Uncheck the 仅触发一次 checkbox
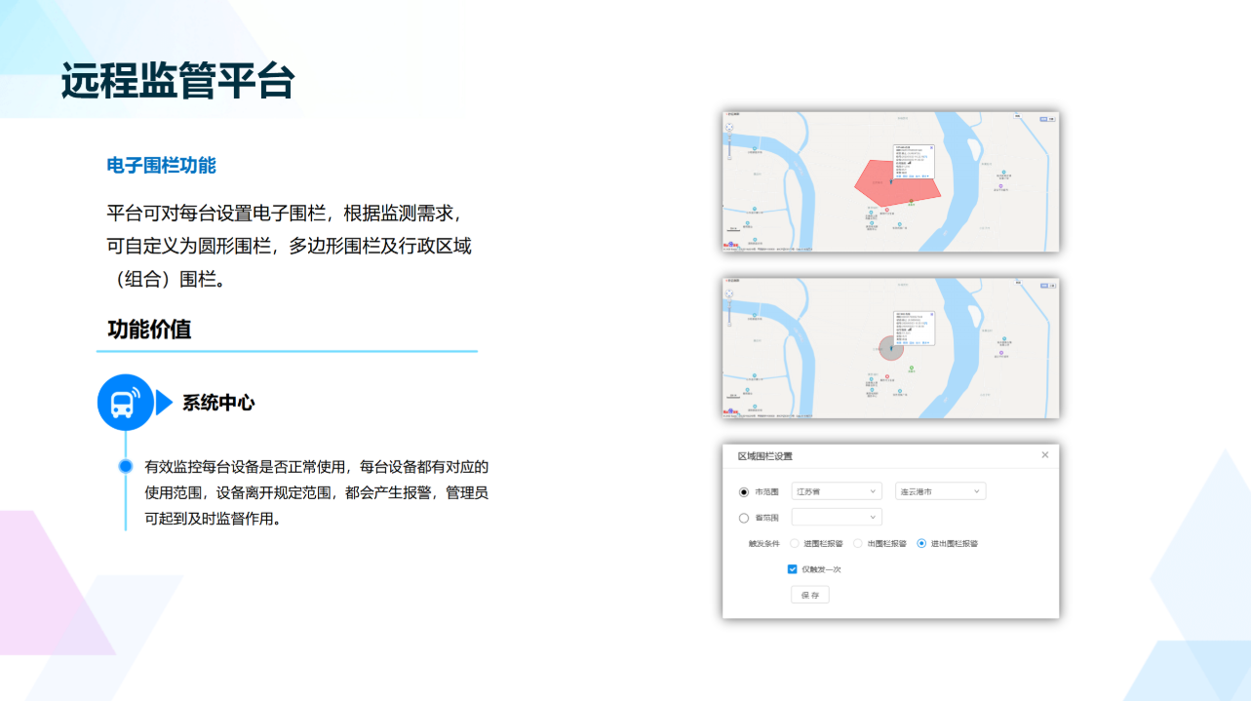The width and height of the screenshot is (1251, 701). tap(793, 568)
